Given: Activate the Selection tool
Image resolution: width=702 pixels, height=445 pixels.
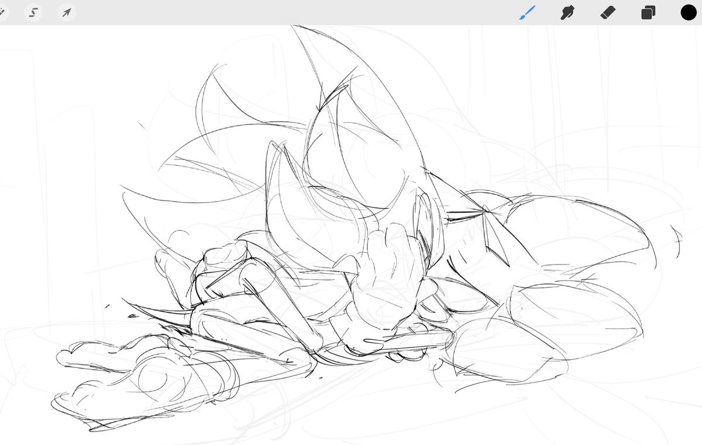Looking at the screenshot, I should [x=33, y=12].
